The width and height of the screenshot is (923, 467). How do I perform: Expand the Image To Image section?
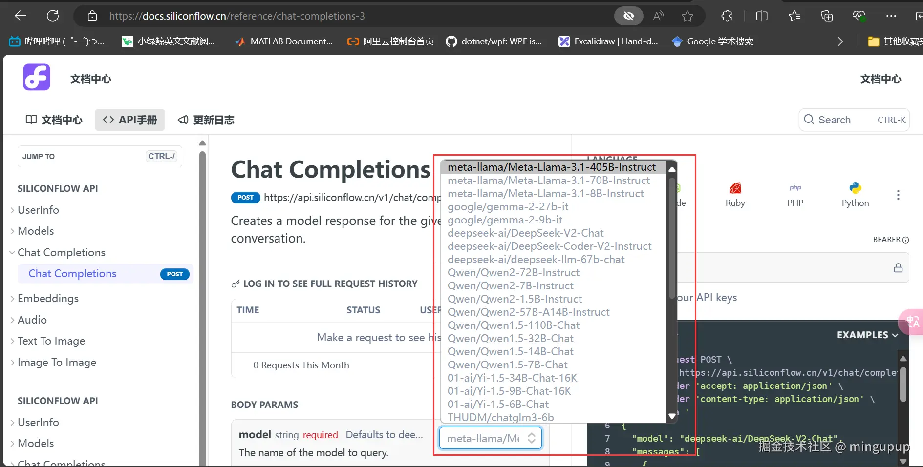point(53,362)
